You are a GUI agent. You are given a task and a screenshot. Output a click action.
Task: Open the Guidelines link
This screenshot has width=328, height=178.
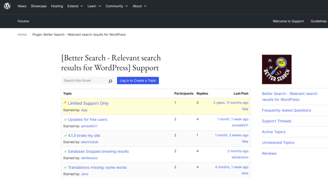coord(318,21)
